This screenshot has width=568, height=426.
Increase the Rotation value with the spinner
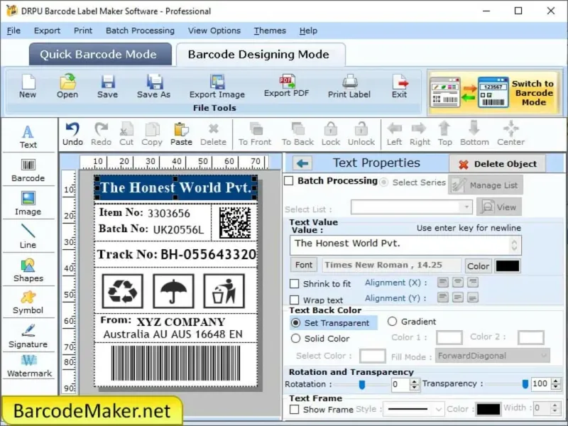[x=415, y=381]
